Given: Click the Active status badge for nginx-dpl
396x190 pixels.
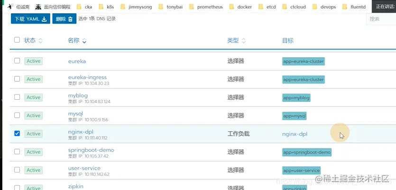Looking at the screenshot, I should click(x=33, y=134).
